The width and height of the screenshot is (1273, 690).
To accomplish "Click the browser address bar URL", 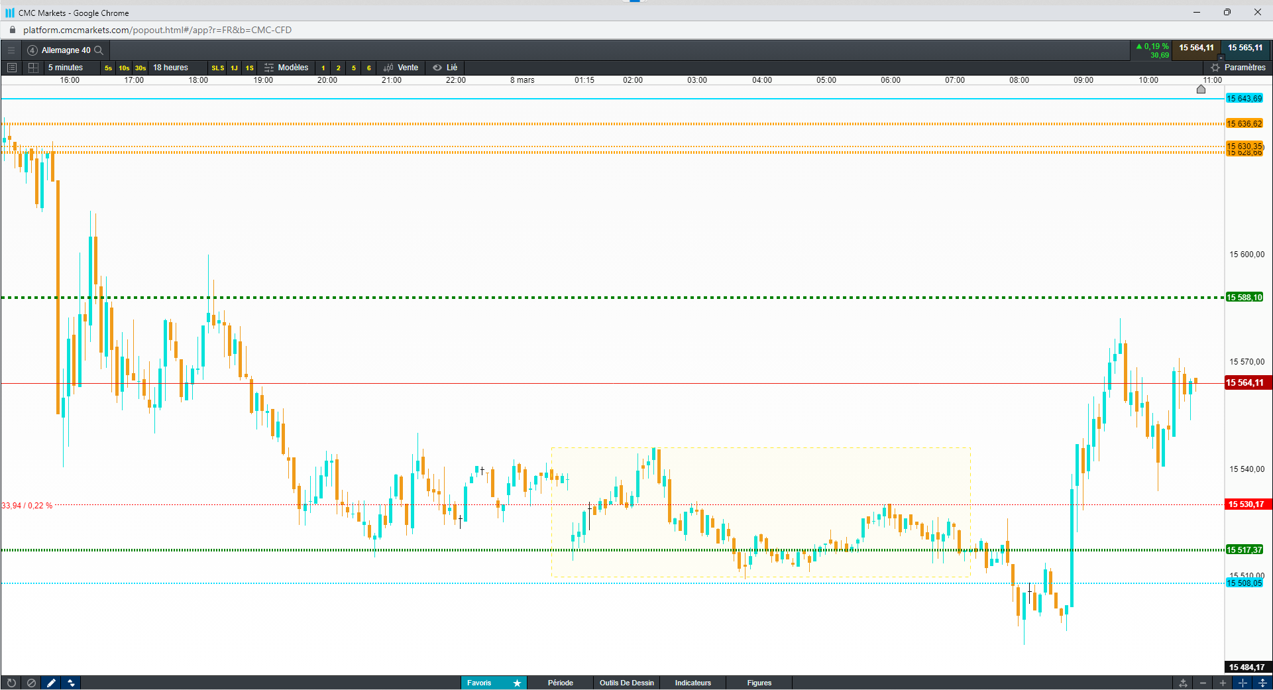I will point(157,30).
